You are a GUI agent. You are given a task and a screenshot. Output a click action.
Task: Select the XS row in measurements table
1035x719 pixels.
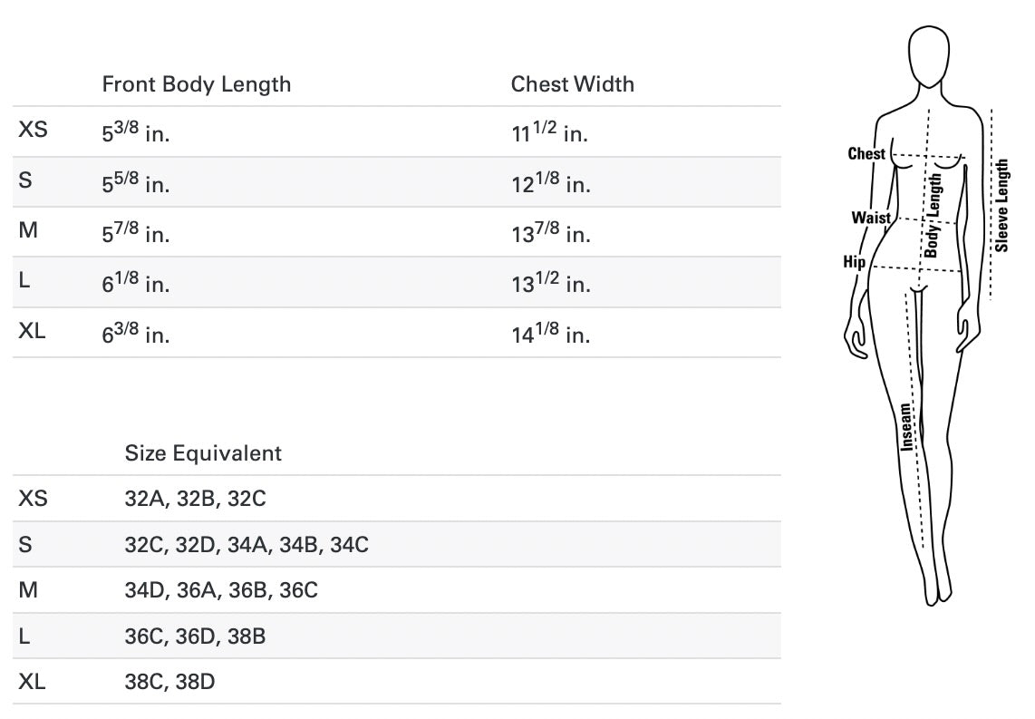pos(396,131)
